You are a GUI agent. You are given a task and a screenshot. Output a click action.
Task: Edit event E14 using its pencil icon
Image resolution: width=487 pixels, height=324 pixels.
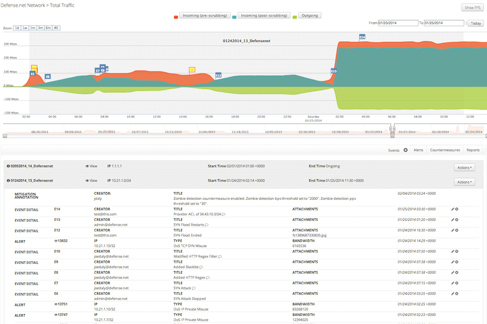(x=453, y=210)
